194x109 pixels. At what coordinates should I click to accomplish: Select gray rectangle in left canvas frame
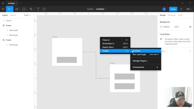pyautogui.click(x=67, y=60)
